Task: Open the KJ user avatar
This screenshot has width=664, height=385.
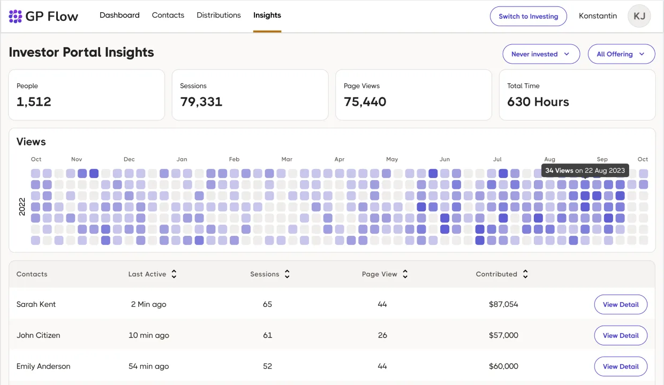Action: [x=639, y=16]
